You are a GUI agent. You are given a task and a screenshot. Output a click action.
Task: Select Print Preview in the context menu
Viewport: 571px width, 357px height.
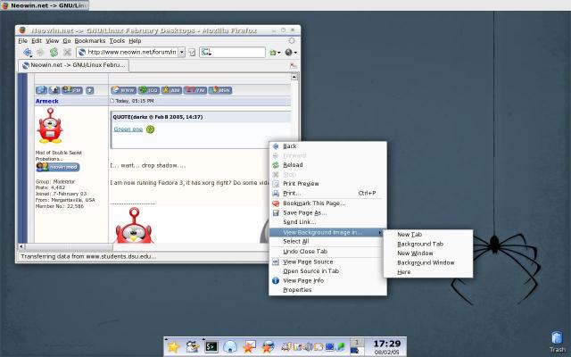pyautogui.click(x=327, y=184)
